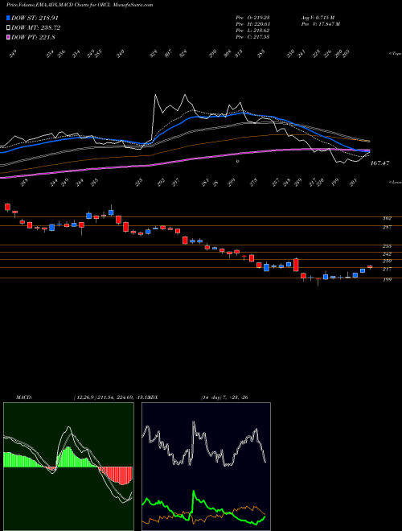Click the ADX '(14 day) 7, +28, -26' text
The width and height of the screenshot is (402, 531).
click(x=224, y=397)
